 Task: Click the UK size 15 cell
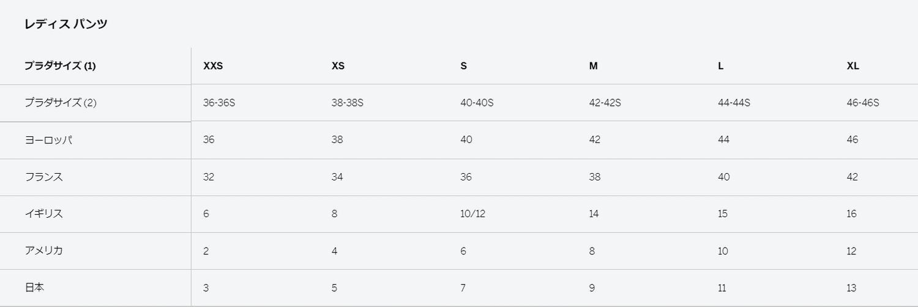click(723, 214)
